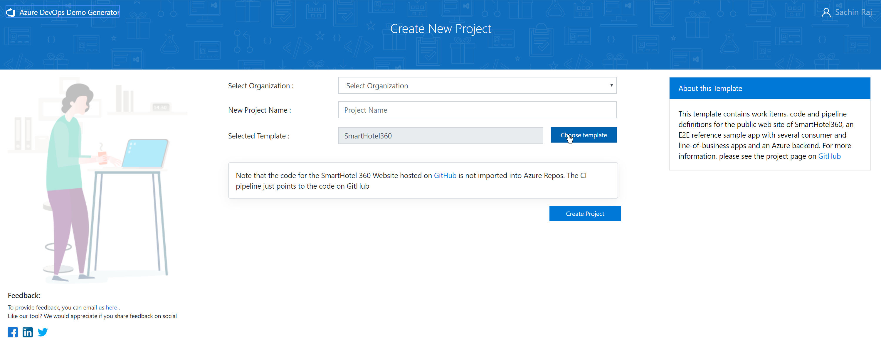
Task: Toggle the Selected Template SmartHotel360 field
Action: click(441, 135)
